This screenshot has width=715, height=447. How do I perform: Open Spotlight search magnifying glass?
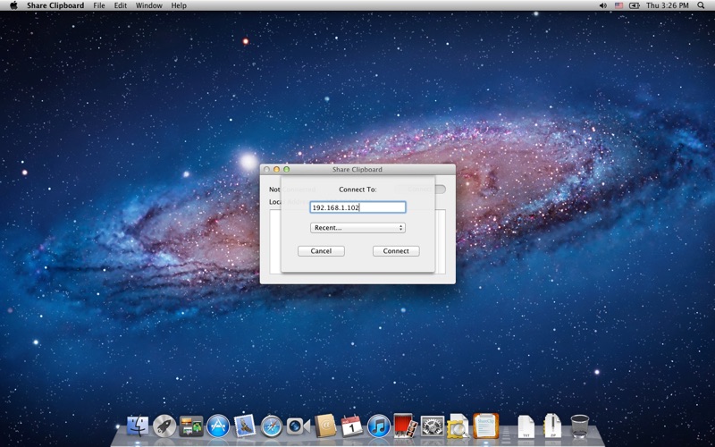[x=701, y=5]
